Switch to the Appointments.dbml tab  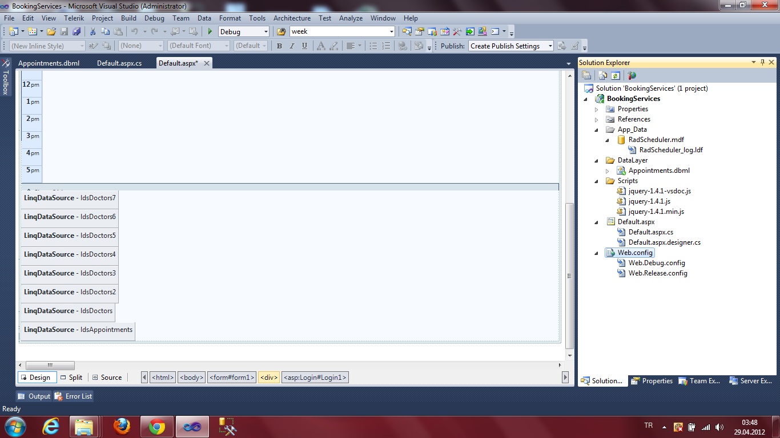(x=49, y=63)
